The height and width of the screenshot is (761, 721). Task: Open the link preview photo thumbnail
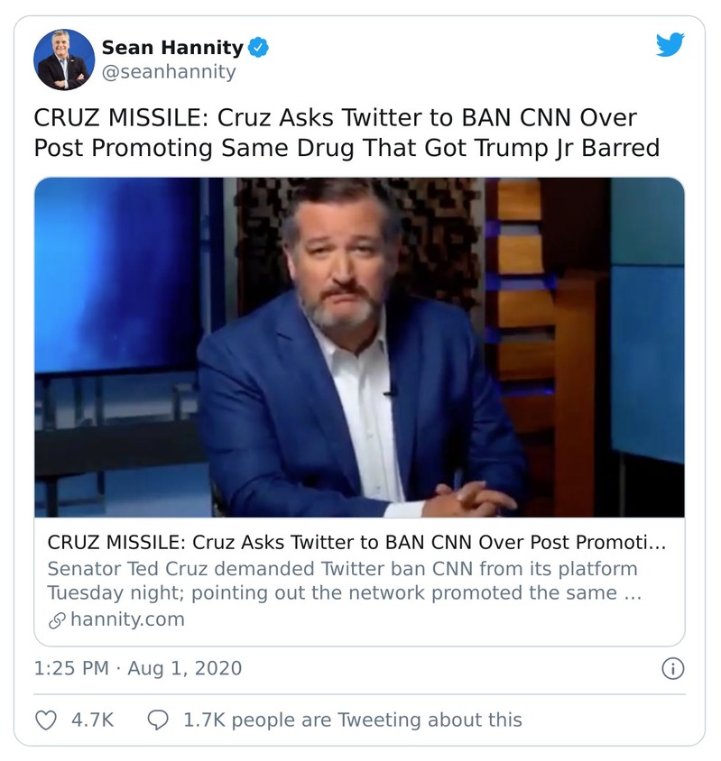pyautogui.click(x=359, y=347)
